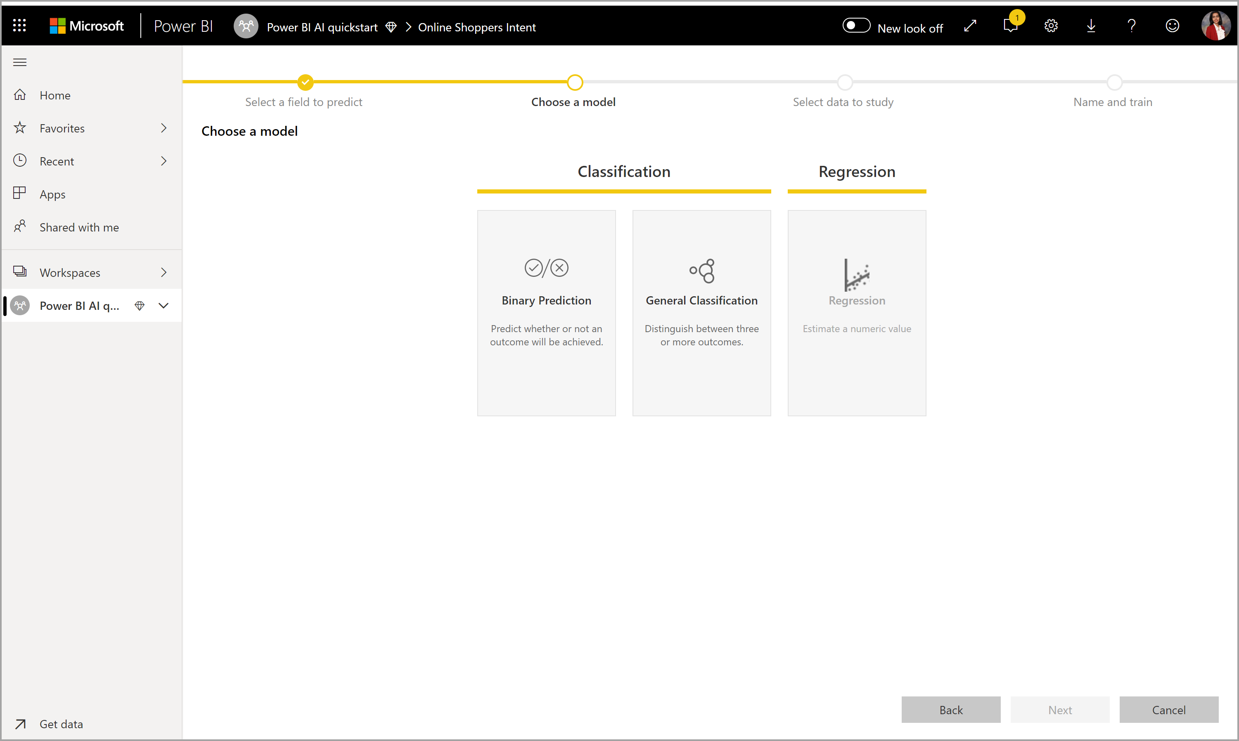Click the Next button

click(x=1059, y=709)
